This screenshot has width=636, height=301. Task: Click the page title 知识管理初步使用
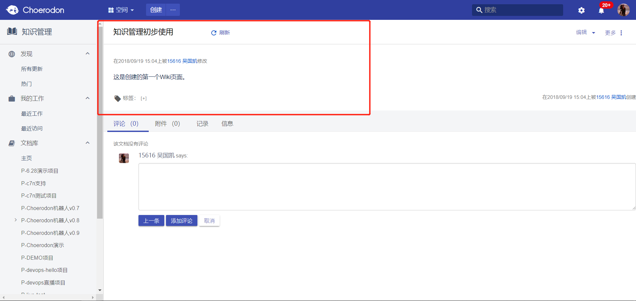click(x=143, y=32)
